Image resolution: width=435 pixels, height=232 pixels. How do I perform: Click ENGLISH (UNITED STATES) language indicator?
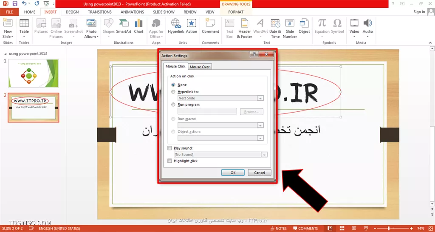[x=59, y=229]
